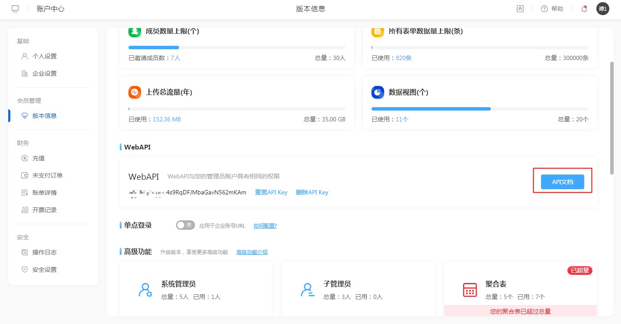Click the 聚合表 red table icon
This screenshot has height=324, width=621.
tap(470, 290)
